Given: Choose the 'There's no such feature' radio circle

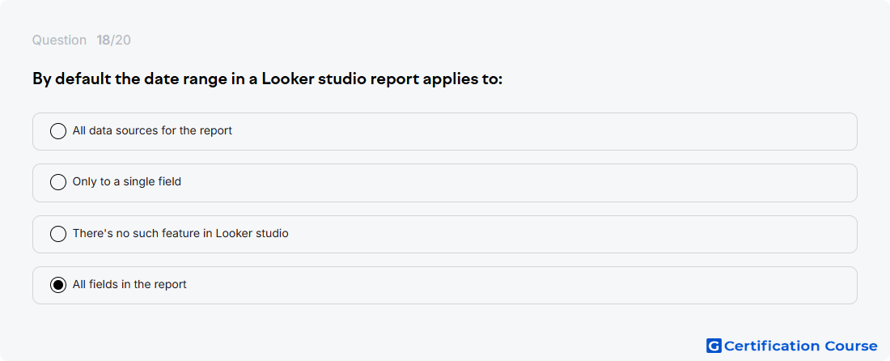Looking at the screenshot, I should (58, 234).
